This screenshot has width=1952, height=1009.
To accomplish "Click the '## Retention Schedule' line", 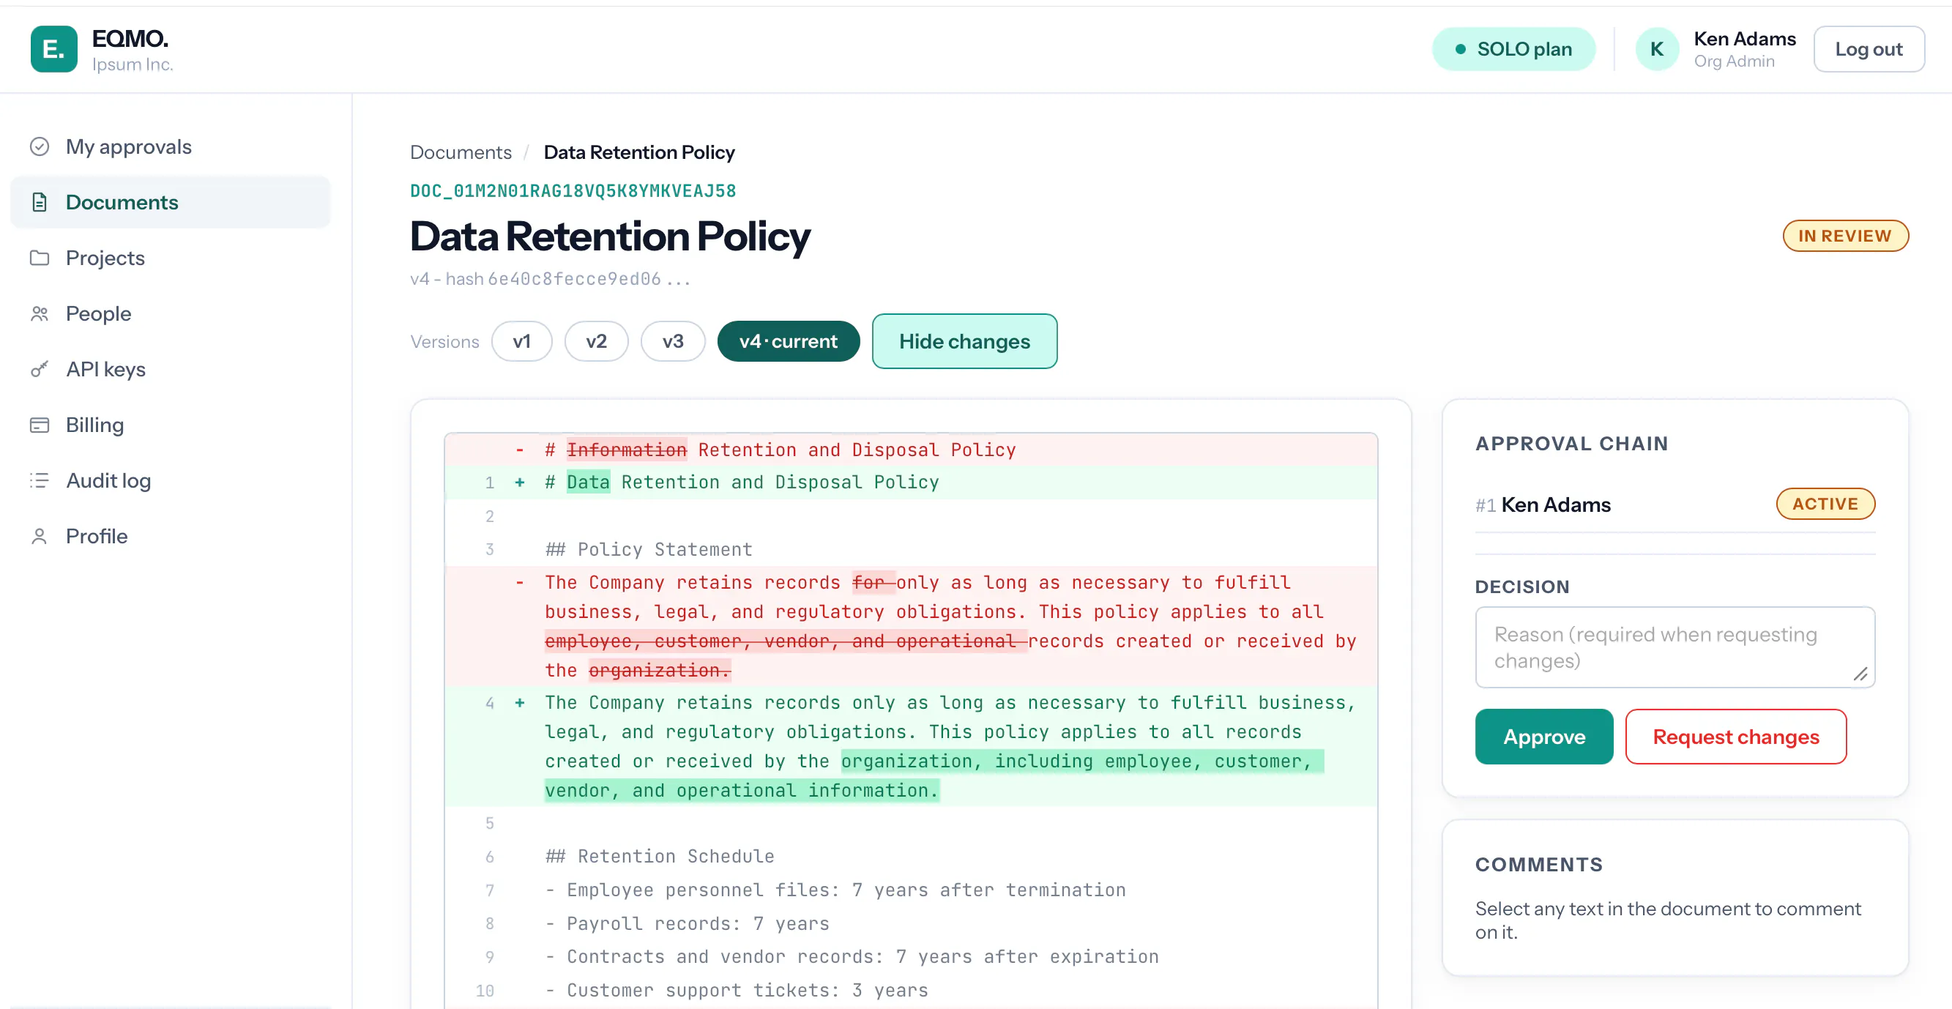I will click(x=910, y=857).
